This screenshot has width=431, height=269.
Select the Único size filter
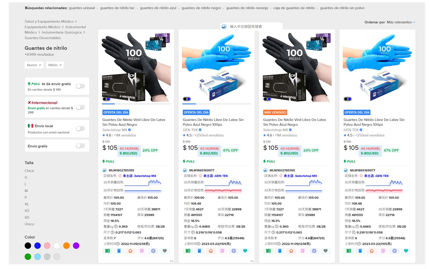click(29, 224)
